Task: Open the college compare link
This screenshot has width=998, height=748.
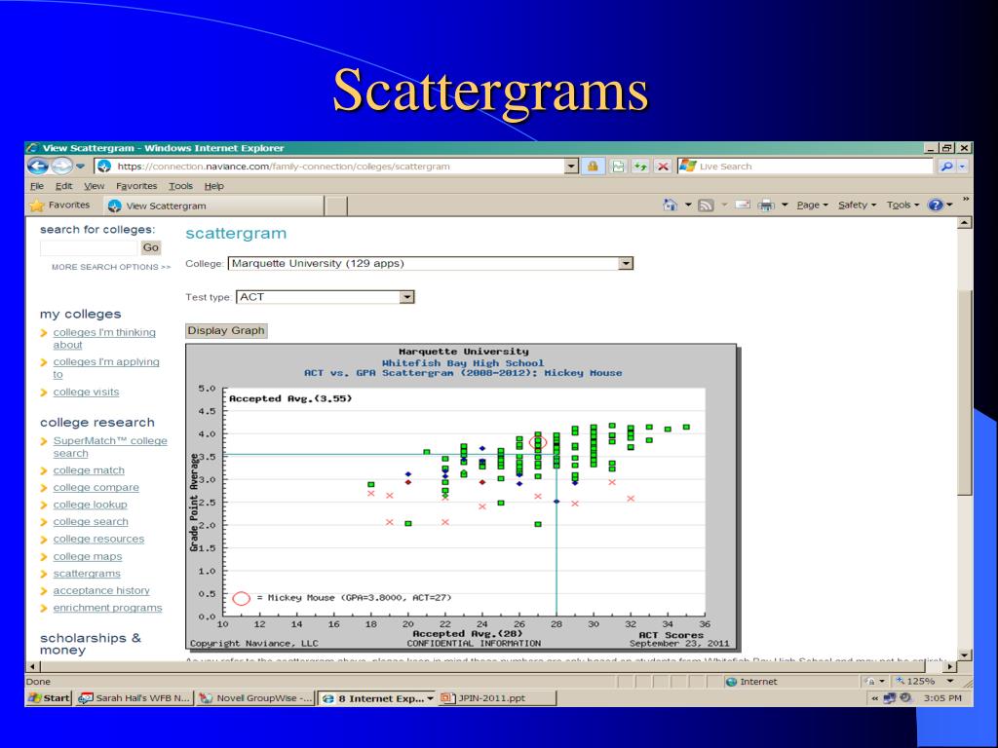Action: [96, 487]
